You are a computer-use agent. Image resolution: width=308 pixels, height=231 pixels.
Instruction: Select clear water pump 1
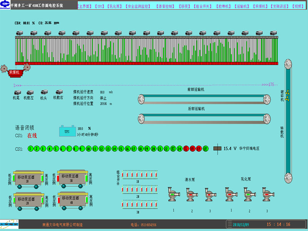pos(173,194)
